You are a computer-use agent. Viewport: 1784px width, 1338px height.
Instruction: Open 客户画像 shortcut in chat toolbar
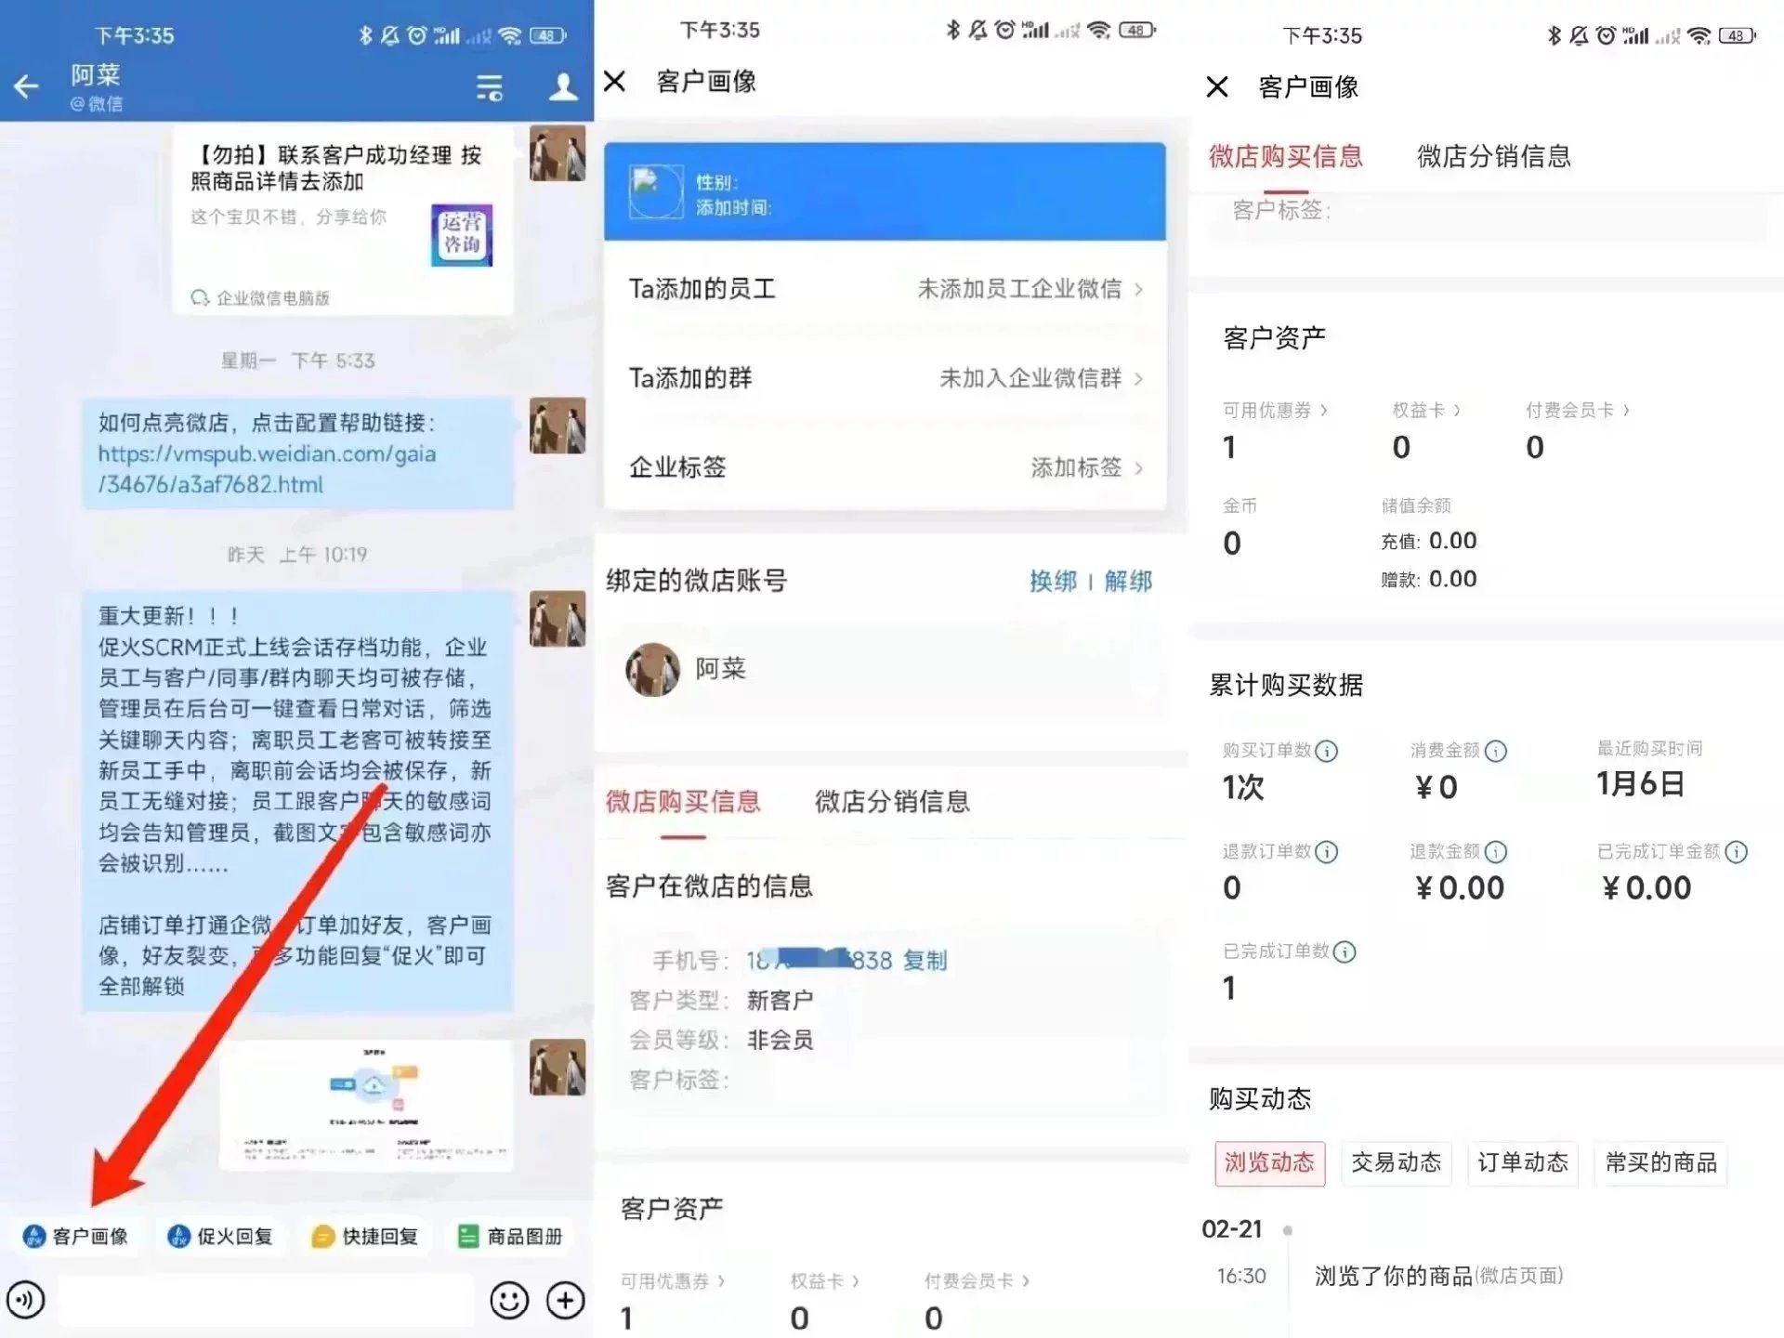tap(76, 1236)
